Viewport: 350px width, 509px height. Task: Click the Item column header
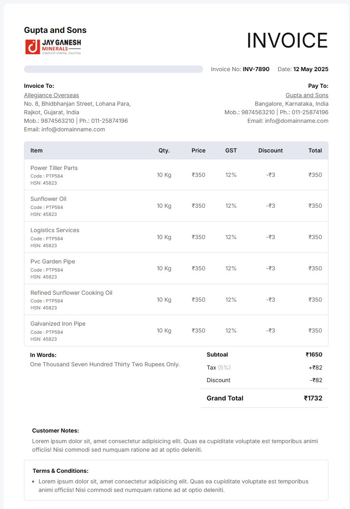tap(37, 150)
